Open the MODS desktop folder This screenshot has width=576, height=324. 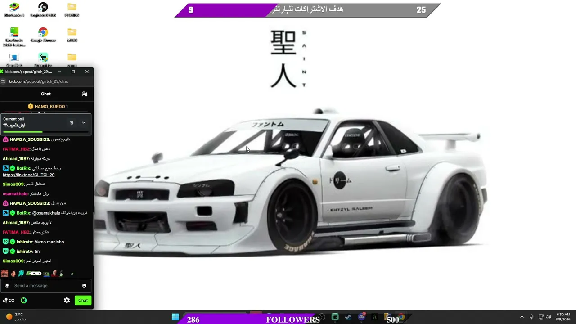coord(72,35)
